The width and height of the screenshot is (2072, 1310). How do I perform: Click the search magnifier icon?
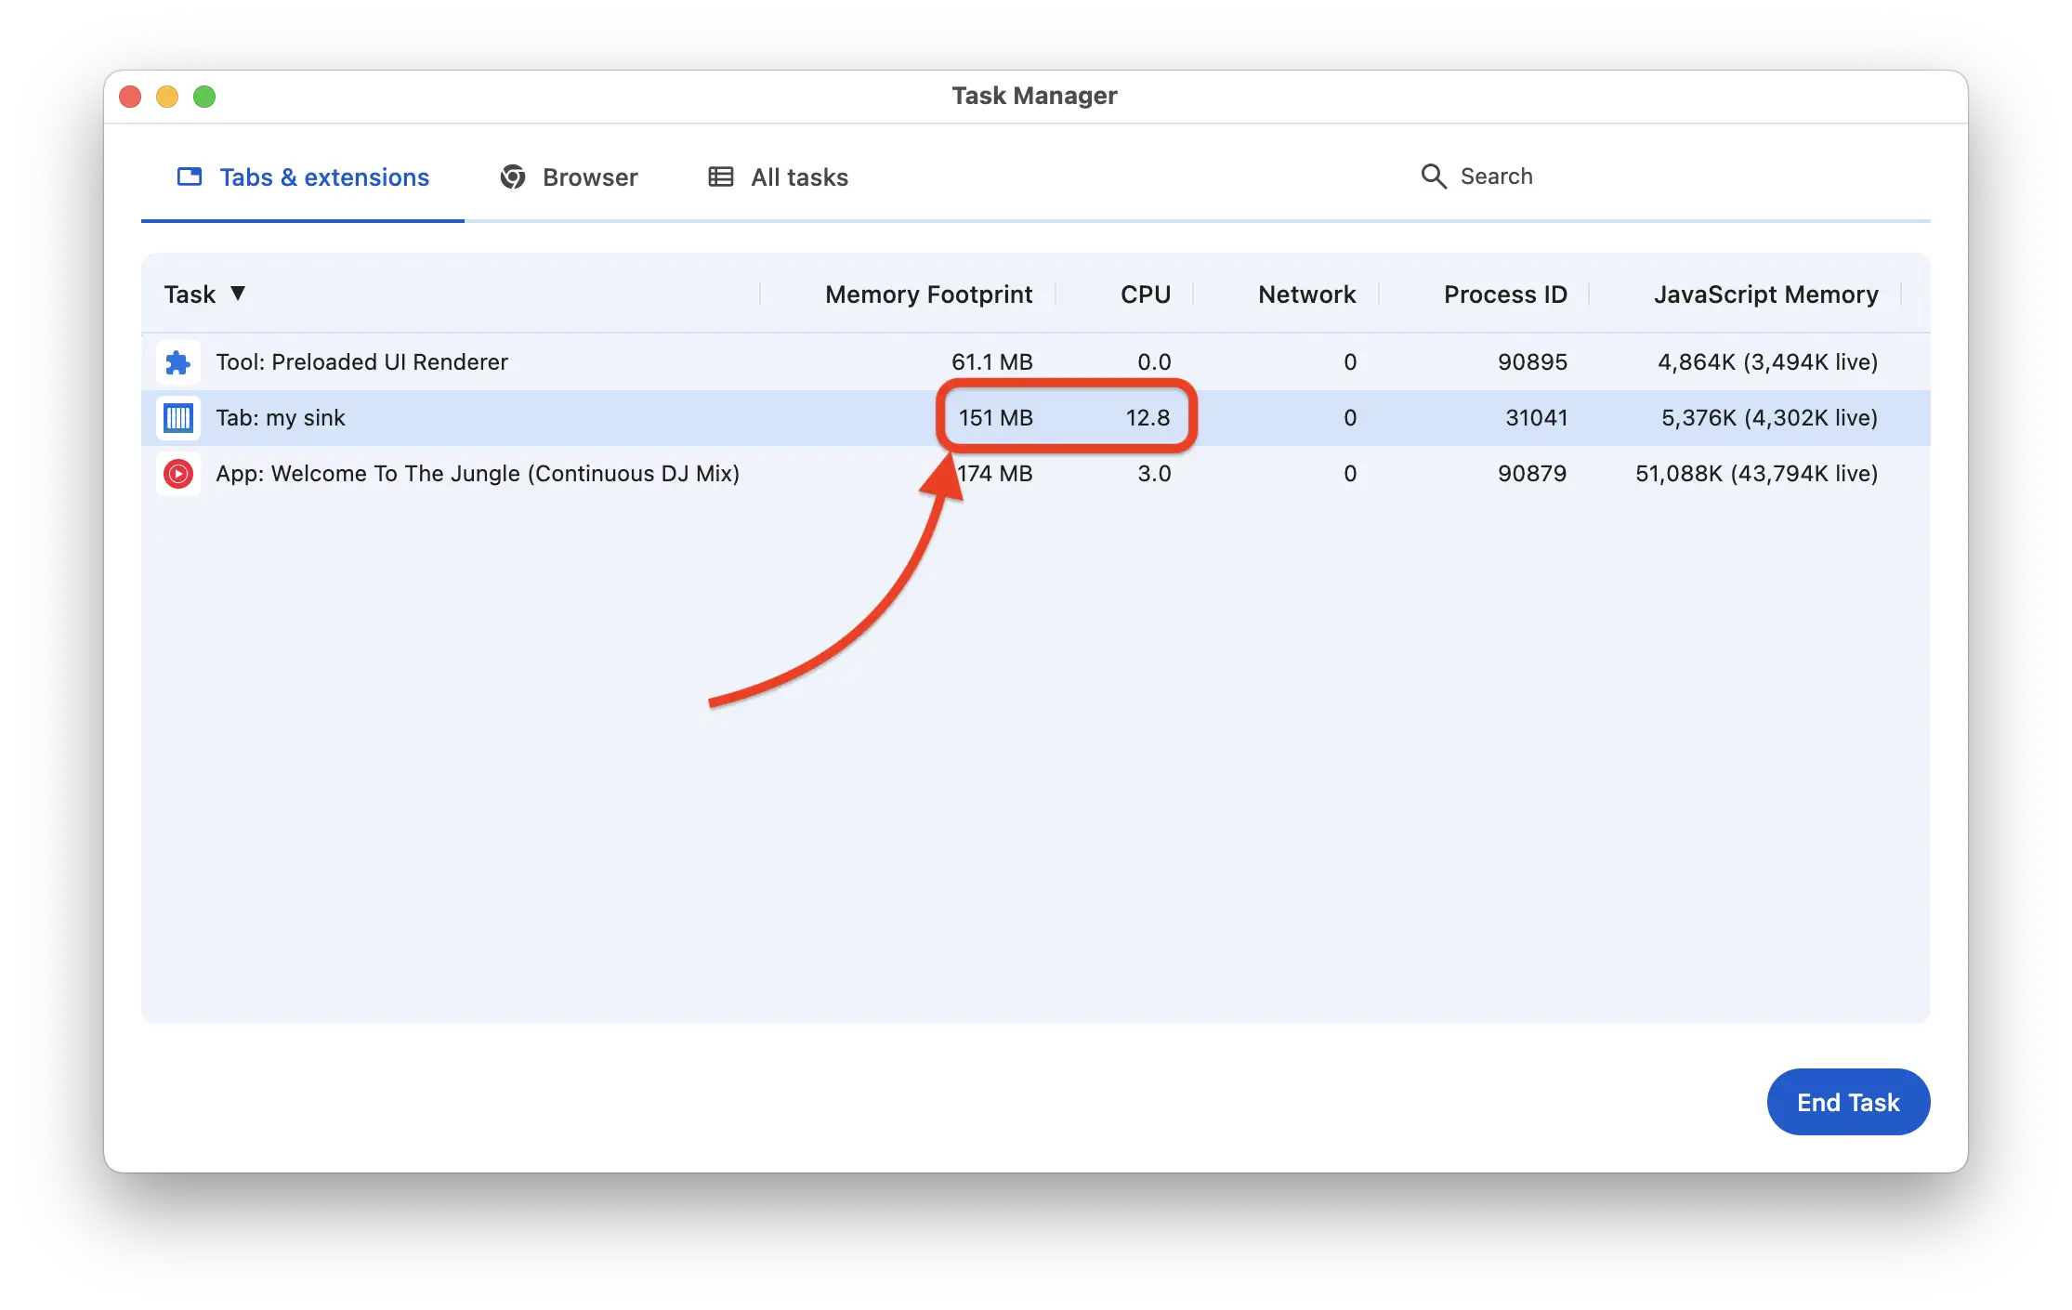point(1433,176)
